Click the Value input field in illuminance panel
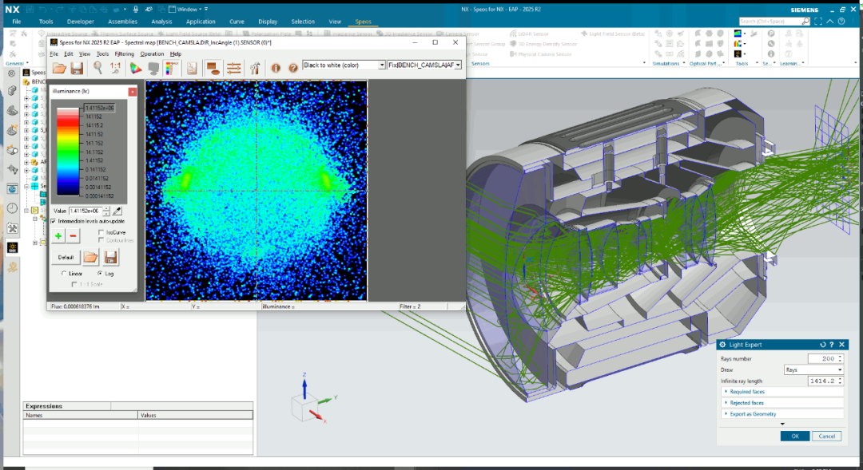 pos(86,211)
